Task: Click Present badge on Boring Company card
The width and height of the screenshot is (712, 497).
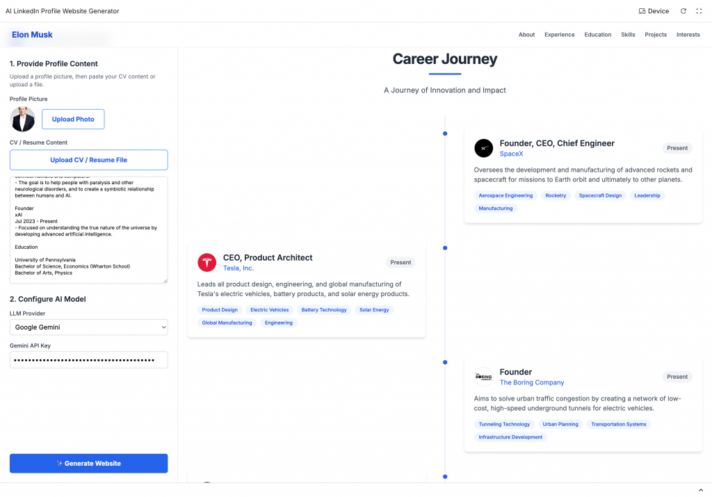Action: pyautogui.click(x=677, y=377)
